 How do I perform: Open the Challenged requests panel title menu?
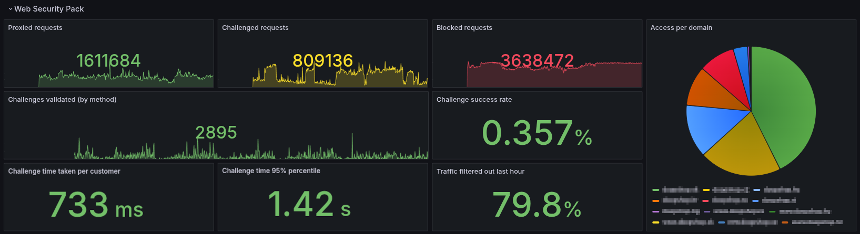coord(255,28)
